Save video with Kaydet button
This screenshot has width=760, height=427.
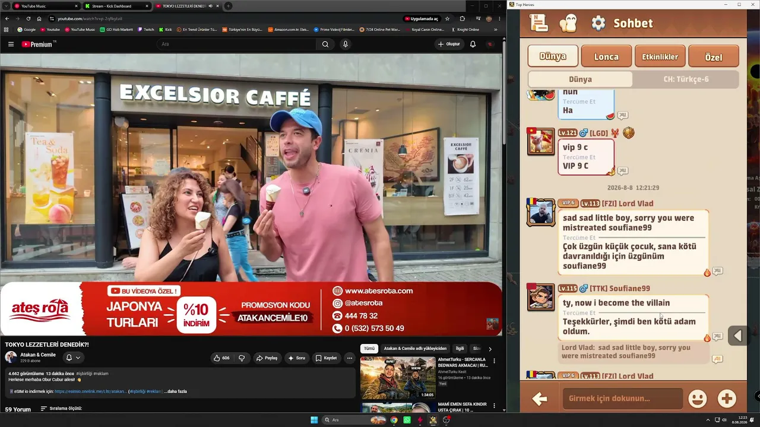coord(326,358)
